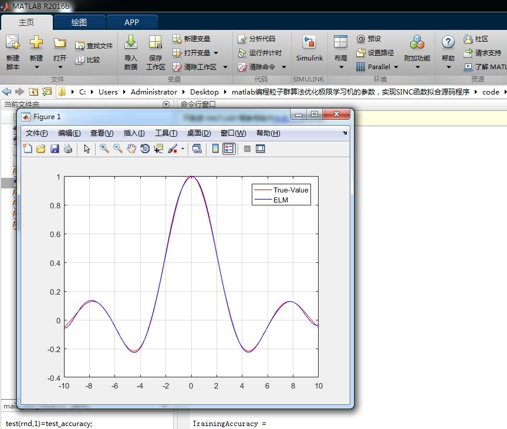Image resolution: width=507 pixels, height=429 pixels.
Task: Click Users in the folder path
Action: [108, 92]
